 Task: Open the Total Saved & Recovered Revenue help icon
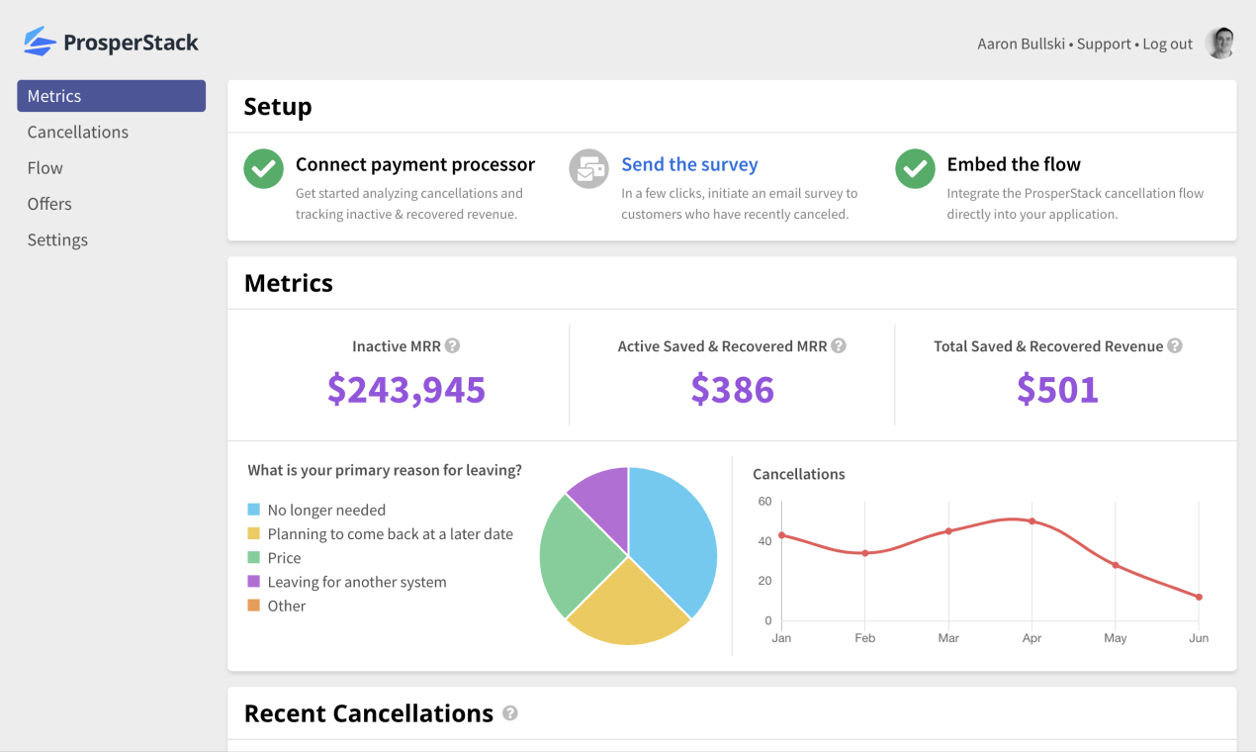click(x=1174, y=345)
